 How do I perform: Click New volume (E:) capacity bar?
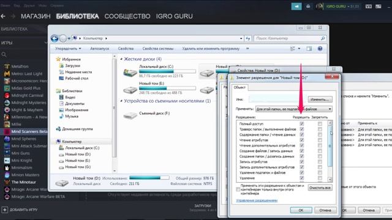tap(167, 88)
